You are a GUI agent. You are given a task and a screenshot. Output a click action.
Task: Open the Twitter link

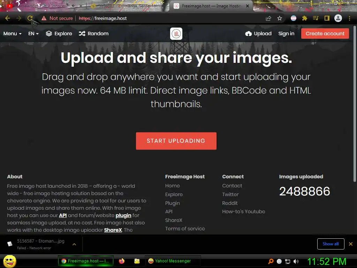coord(230,194)
